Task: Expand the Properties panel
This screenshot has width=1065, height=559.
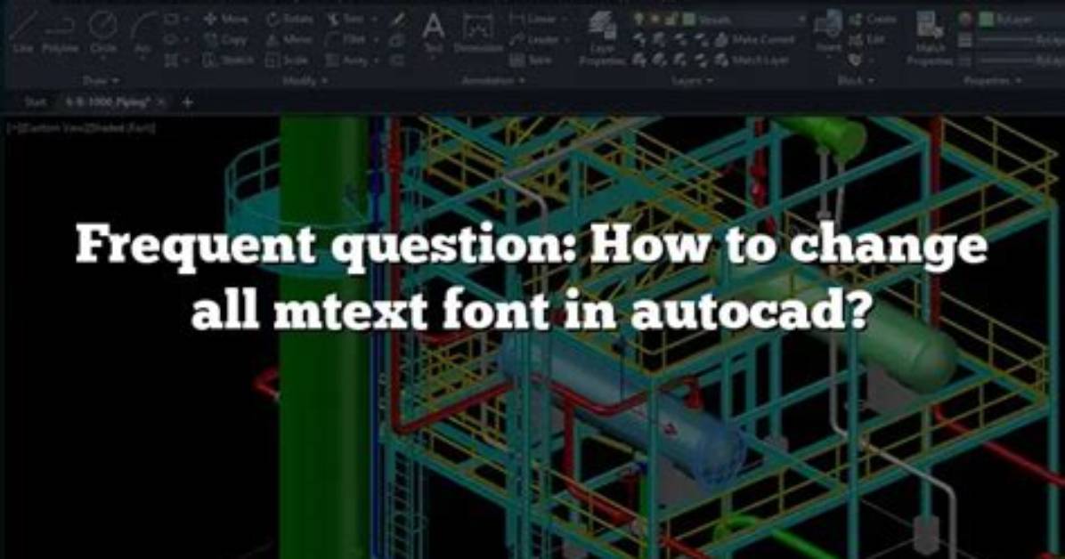Action: [x=992, y=81]
